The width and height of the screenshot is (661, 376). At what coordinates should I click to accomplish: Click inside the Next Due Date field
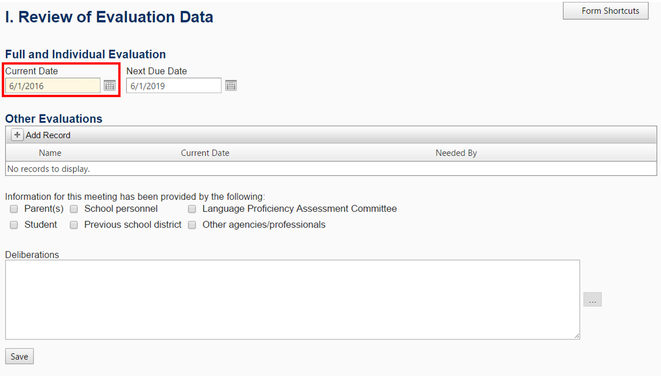click(173, 85)
